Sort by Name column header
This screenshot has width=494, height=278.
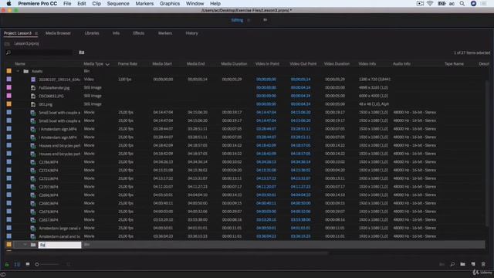click(x=20, y=63)
